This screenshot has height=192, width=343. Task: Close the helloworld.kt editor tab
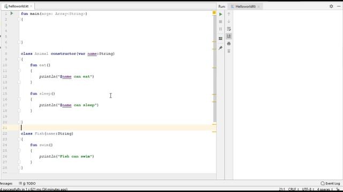(x=31, y=6)
